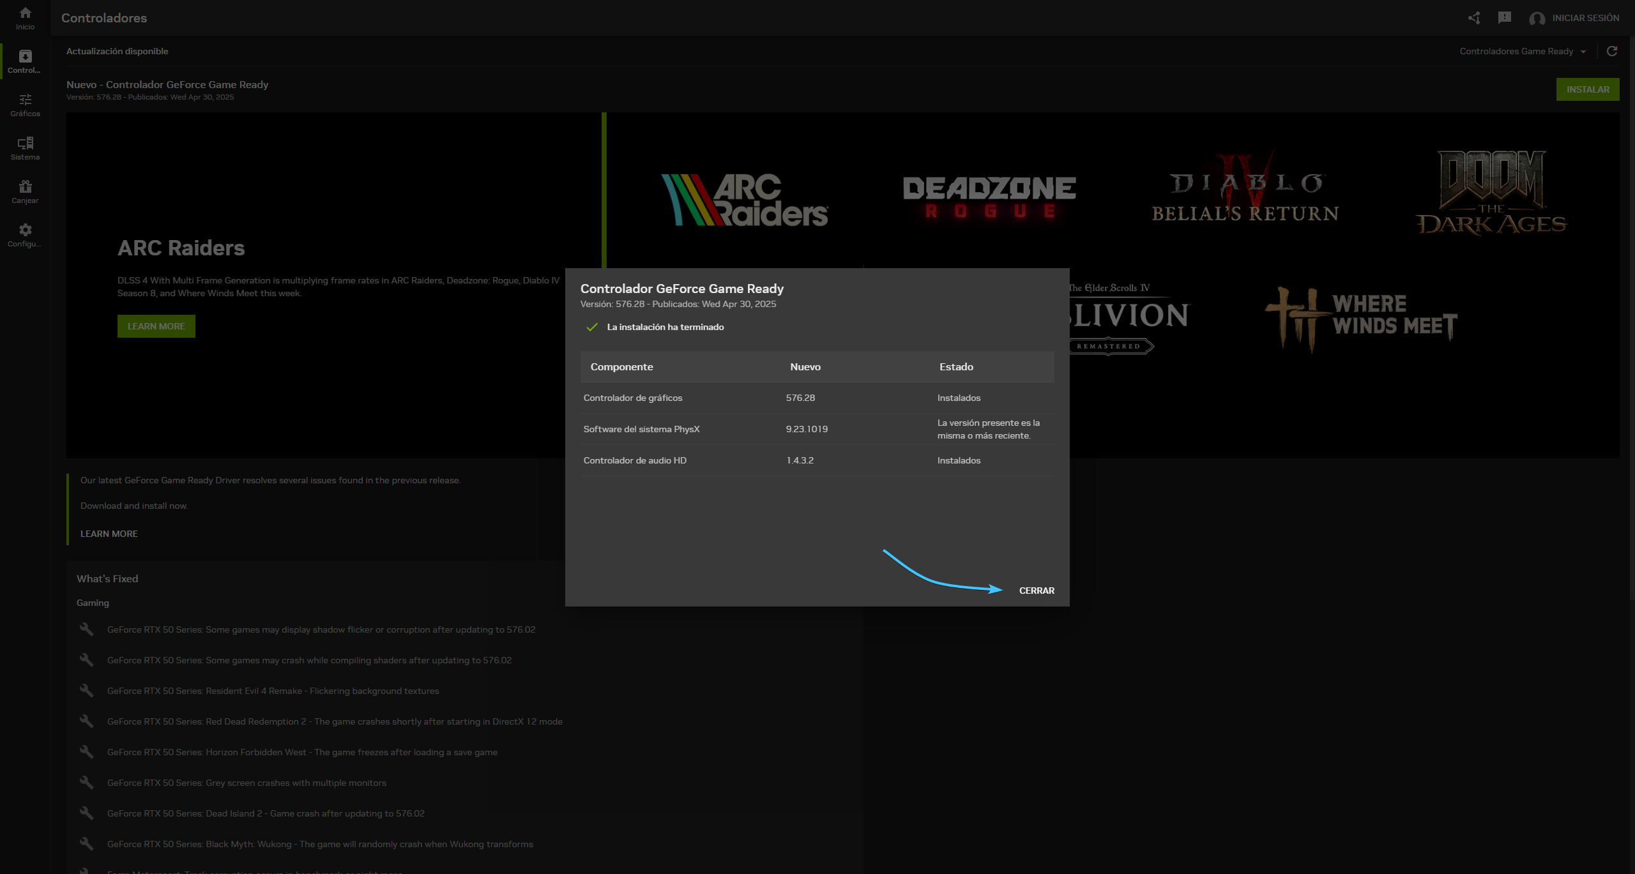Click the Gaming subsection label
1635x874 pixels.
coord(93,603)
